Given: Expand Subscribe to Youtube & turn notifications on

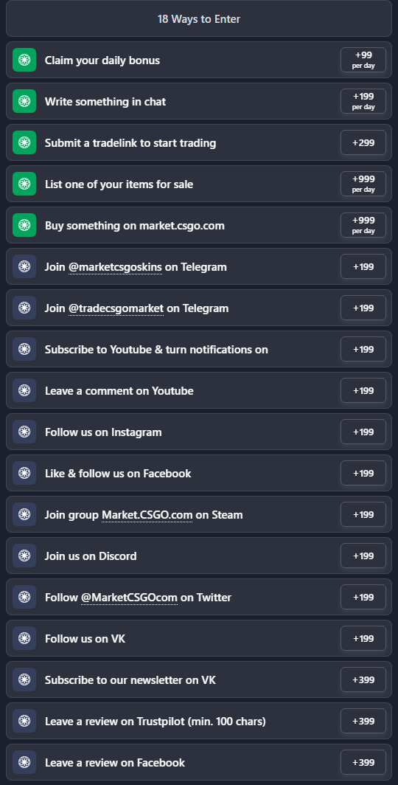Looking at the screenshot, I should click(x=199, y=349).
